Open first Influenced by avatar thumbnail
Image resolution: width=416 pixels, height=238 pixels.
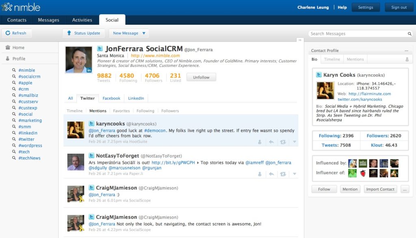coord(353,163)
